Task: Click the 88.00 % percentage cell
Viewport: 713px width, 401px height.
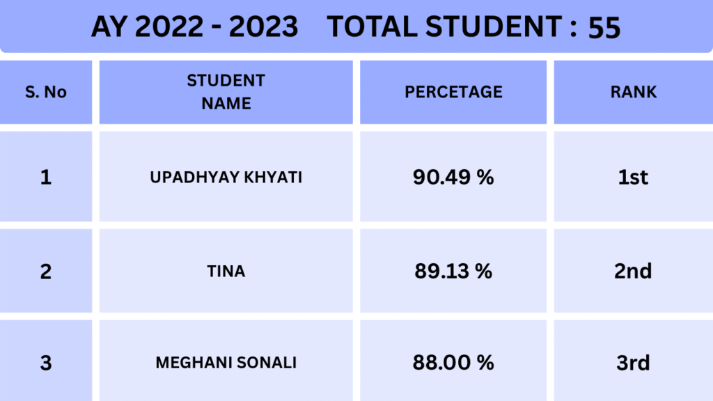Action: pyautogui.click(x=453, y=363)
